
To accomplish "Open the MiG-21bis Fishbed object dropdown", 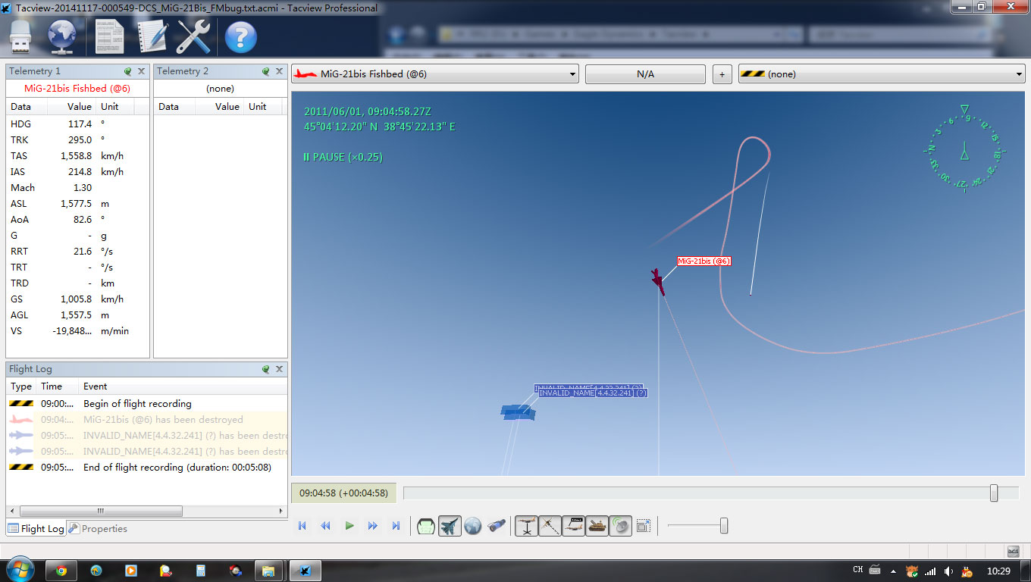I will coord(435,74).
